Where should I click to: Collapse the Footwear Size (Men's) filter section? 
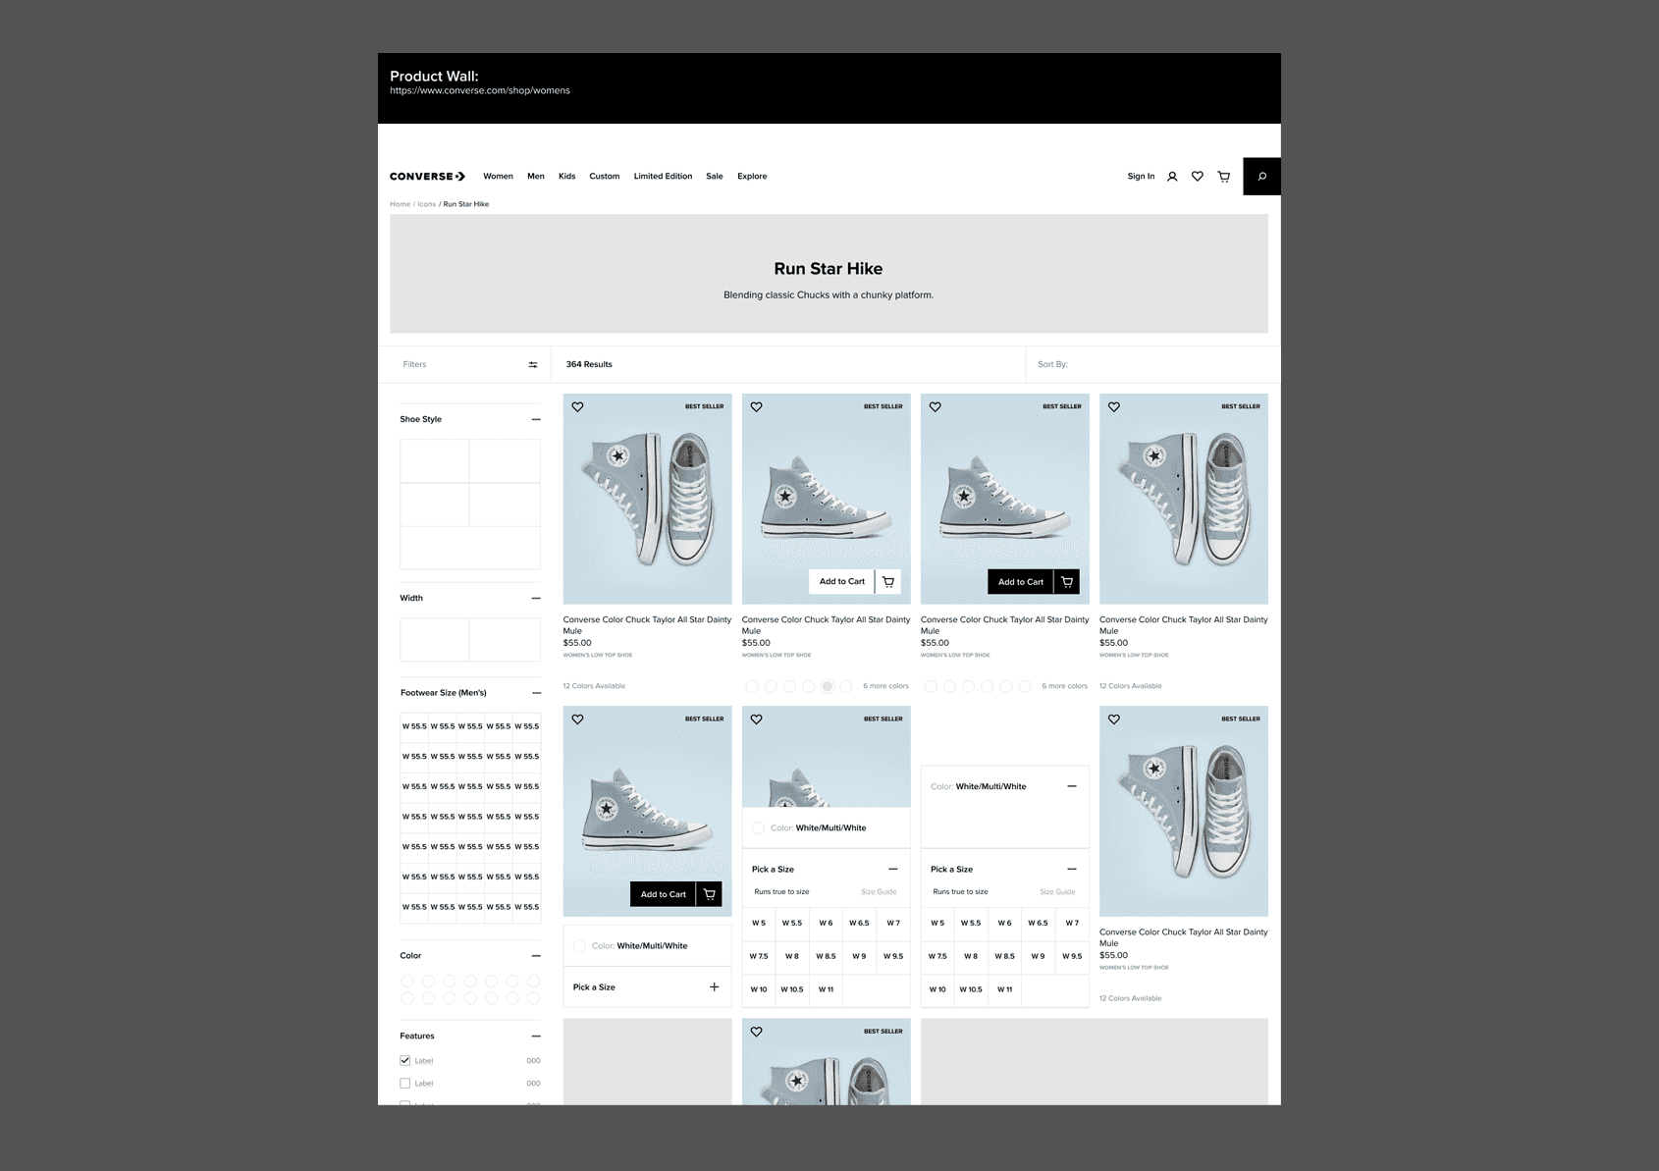coord(536,693)
